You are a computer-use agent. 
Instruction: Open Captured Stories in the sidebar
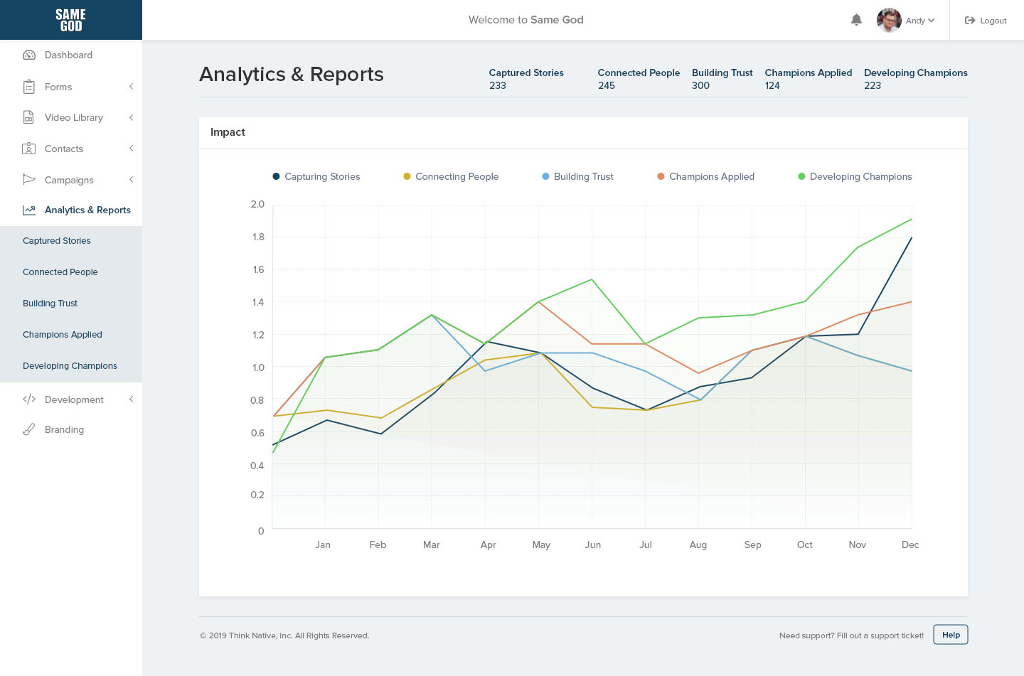coord(57,241)
